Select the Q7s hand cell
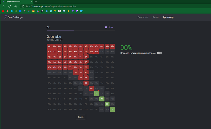Viewport: 211px width, 129px height. click(86, 57)
